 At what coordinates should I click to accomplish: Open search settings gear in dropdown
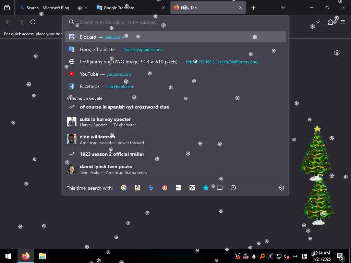281,188
